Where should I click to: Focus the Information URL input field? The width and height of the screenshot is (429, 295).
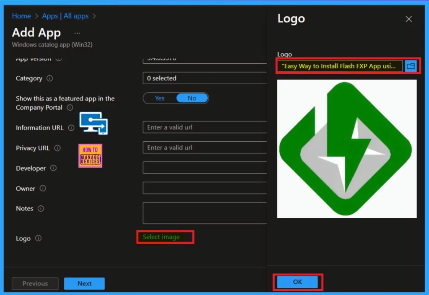pyautogui.click(x=204, y=127)
